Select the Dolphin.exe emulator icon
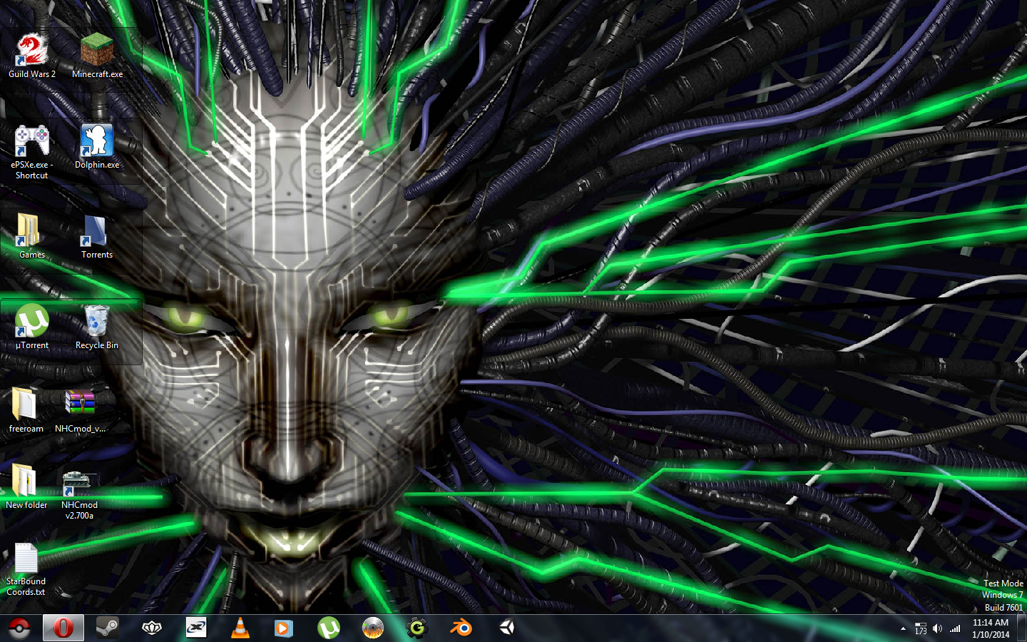Image resolution: width=1027 pixels, height=642 pixels. click(97, 141)
